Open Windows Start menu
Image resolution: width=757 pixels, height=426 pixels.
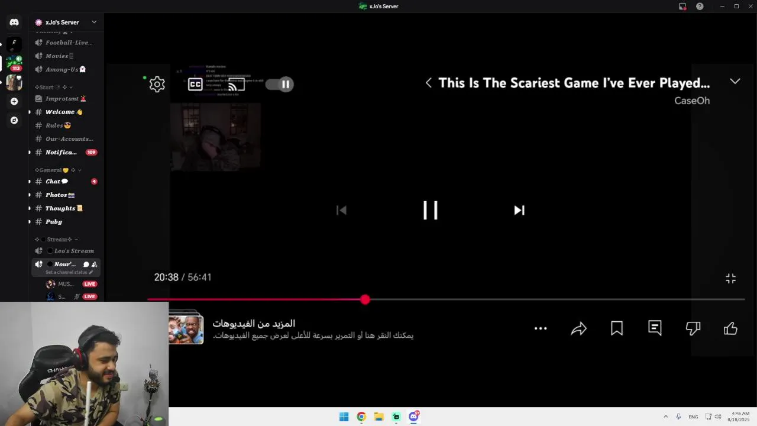click(x=344, y=417)
